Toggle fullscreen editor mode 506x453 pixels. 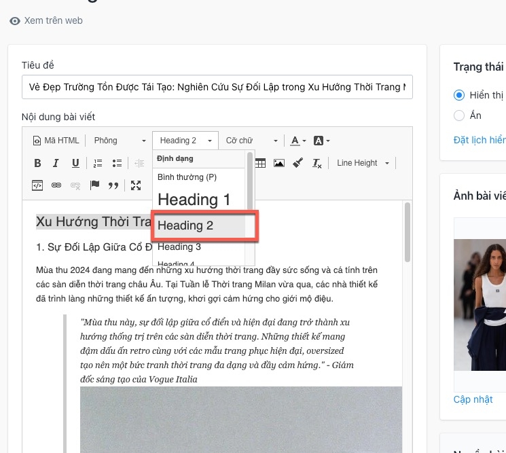pos(136,185)
